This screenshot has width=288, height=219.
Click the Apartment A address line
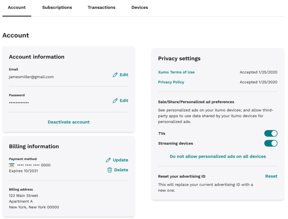coord(21,201)
